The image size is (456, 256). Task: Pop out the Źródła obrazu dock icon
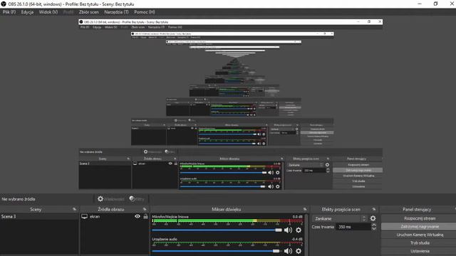pyautogui.click(x=145, y=209)
